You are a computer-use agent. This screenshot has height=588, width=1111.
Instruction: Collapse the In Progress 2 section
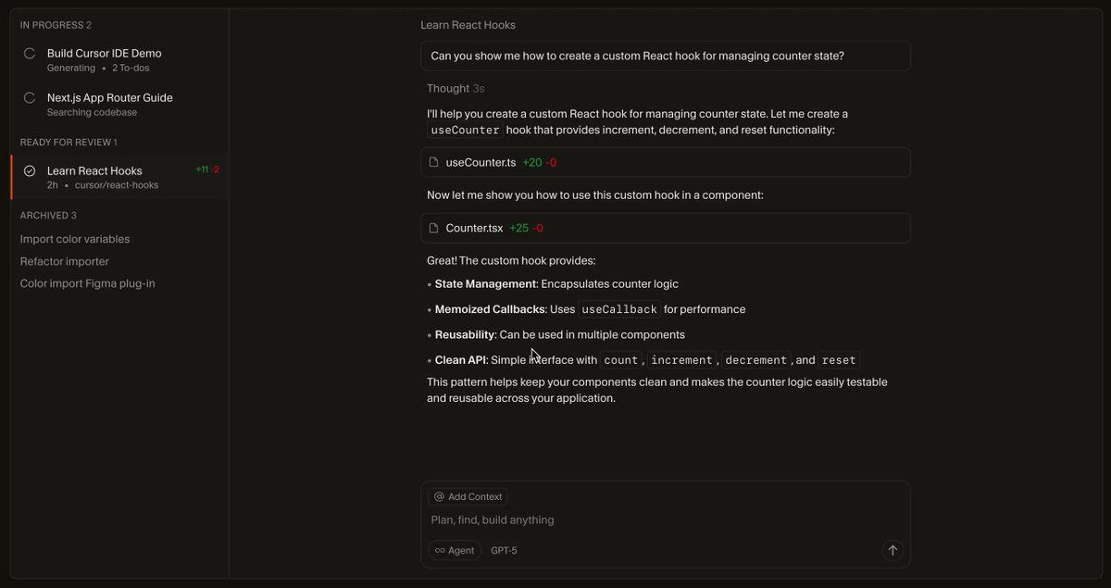(56, 25)
